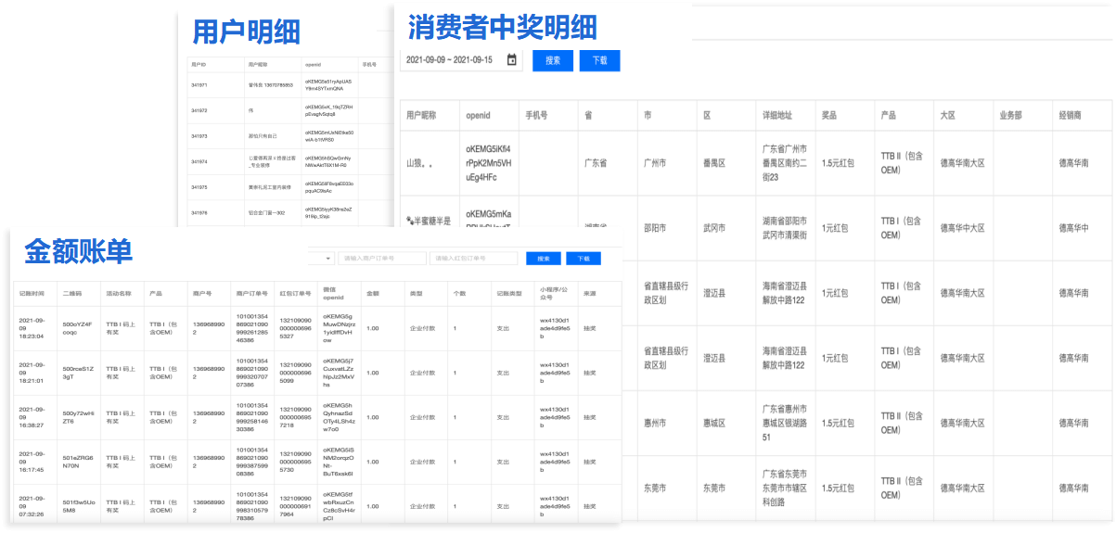Focus the 请输入商户订单号 input field
Image resolution: width=1116 pixels, height=533 pixels.
[381, 259]
